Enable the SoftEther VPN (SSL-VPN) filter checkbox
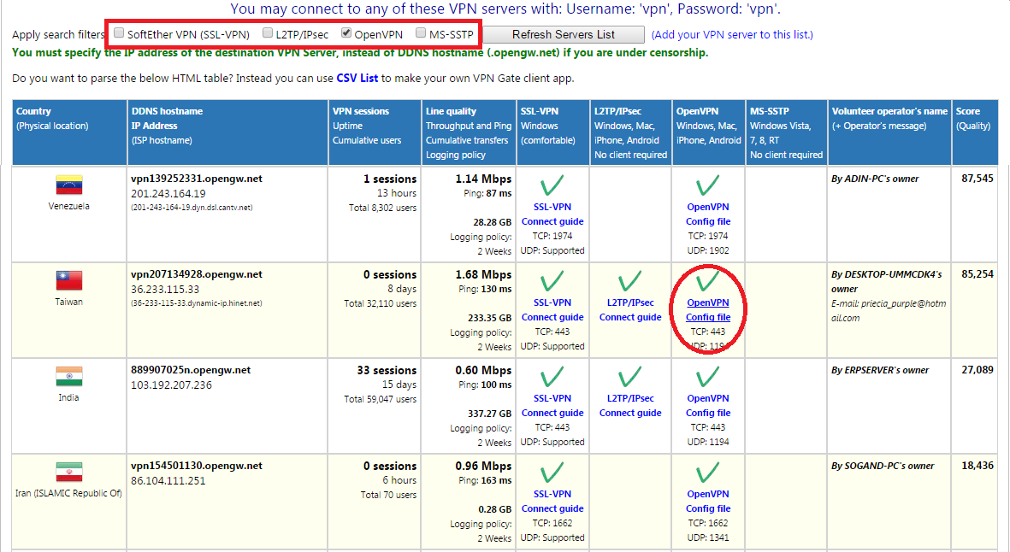This screenshot has width=1010, height=552. [x=119, y=32]
